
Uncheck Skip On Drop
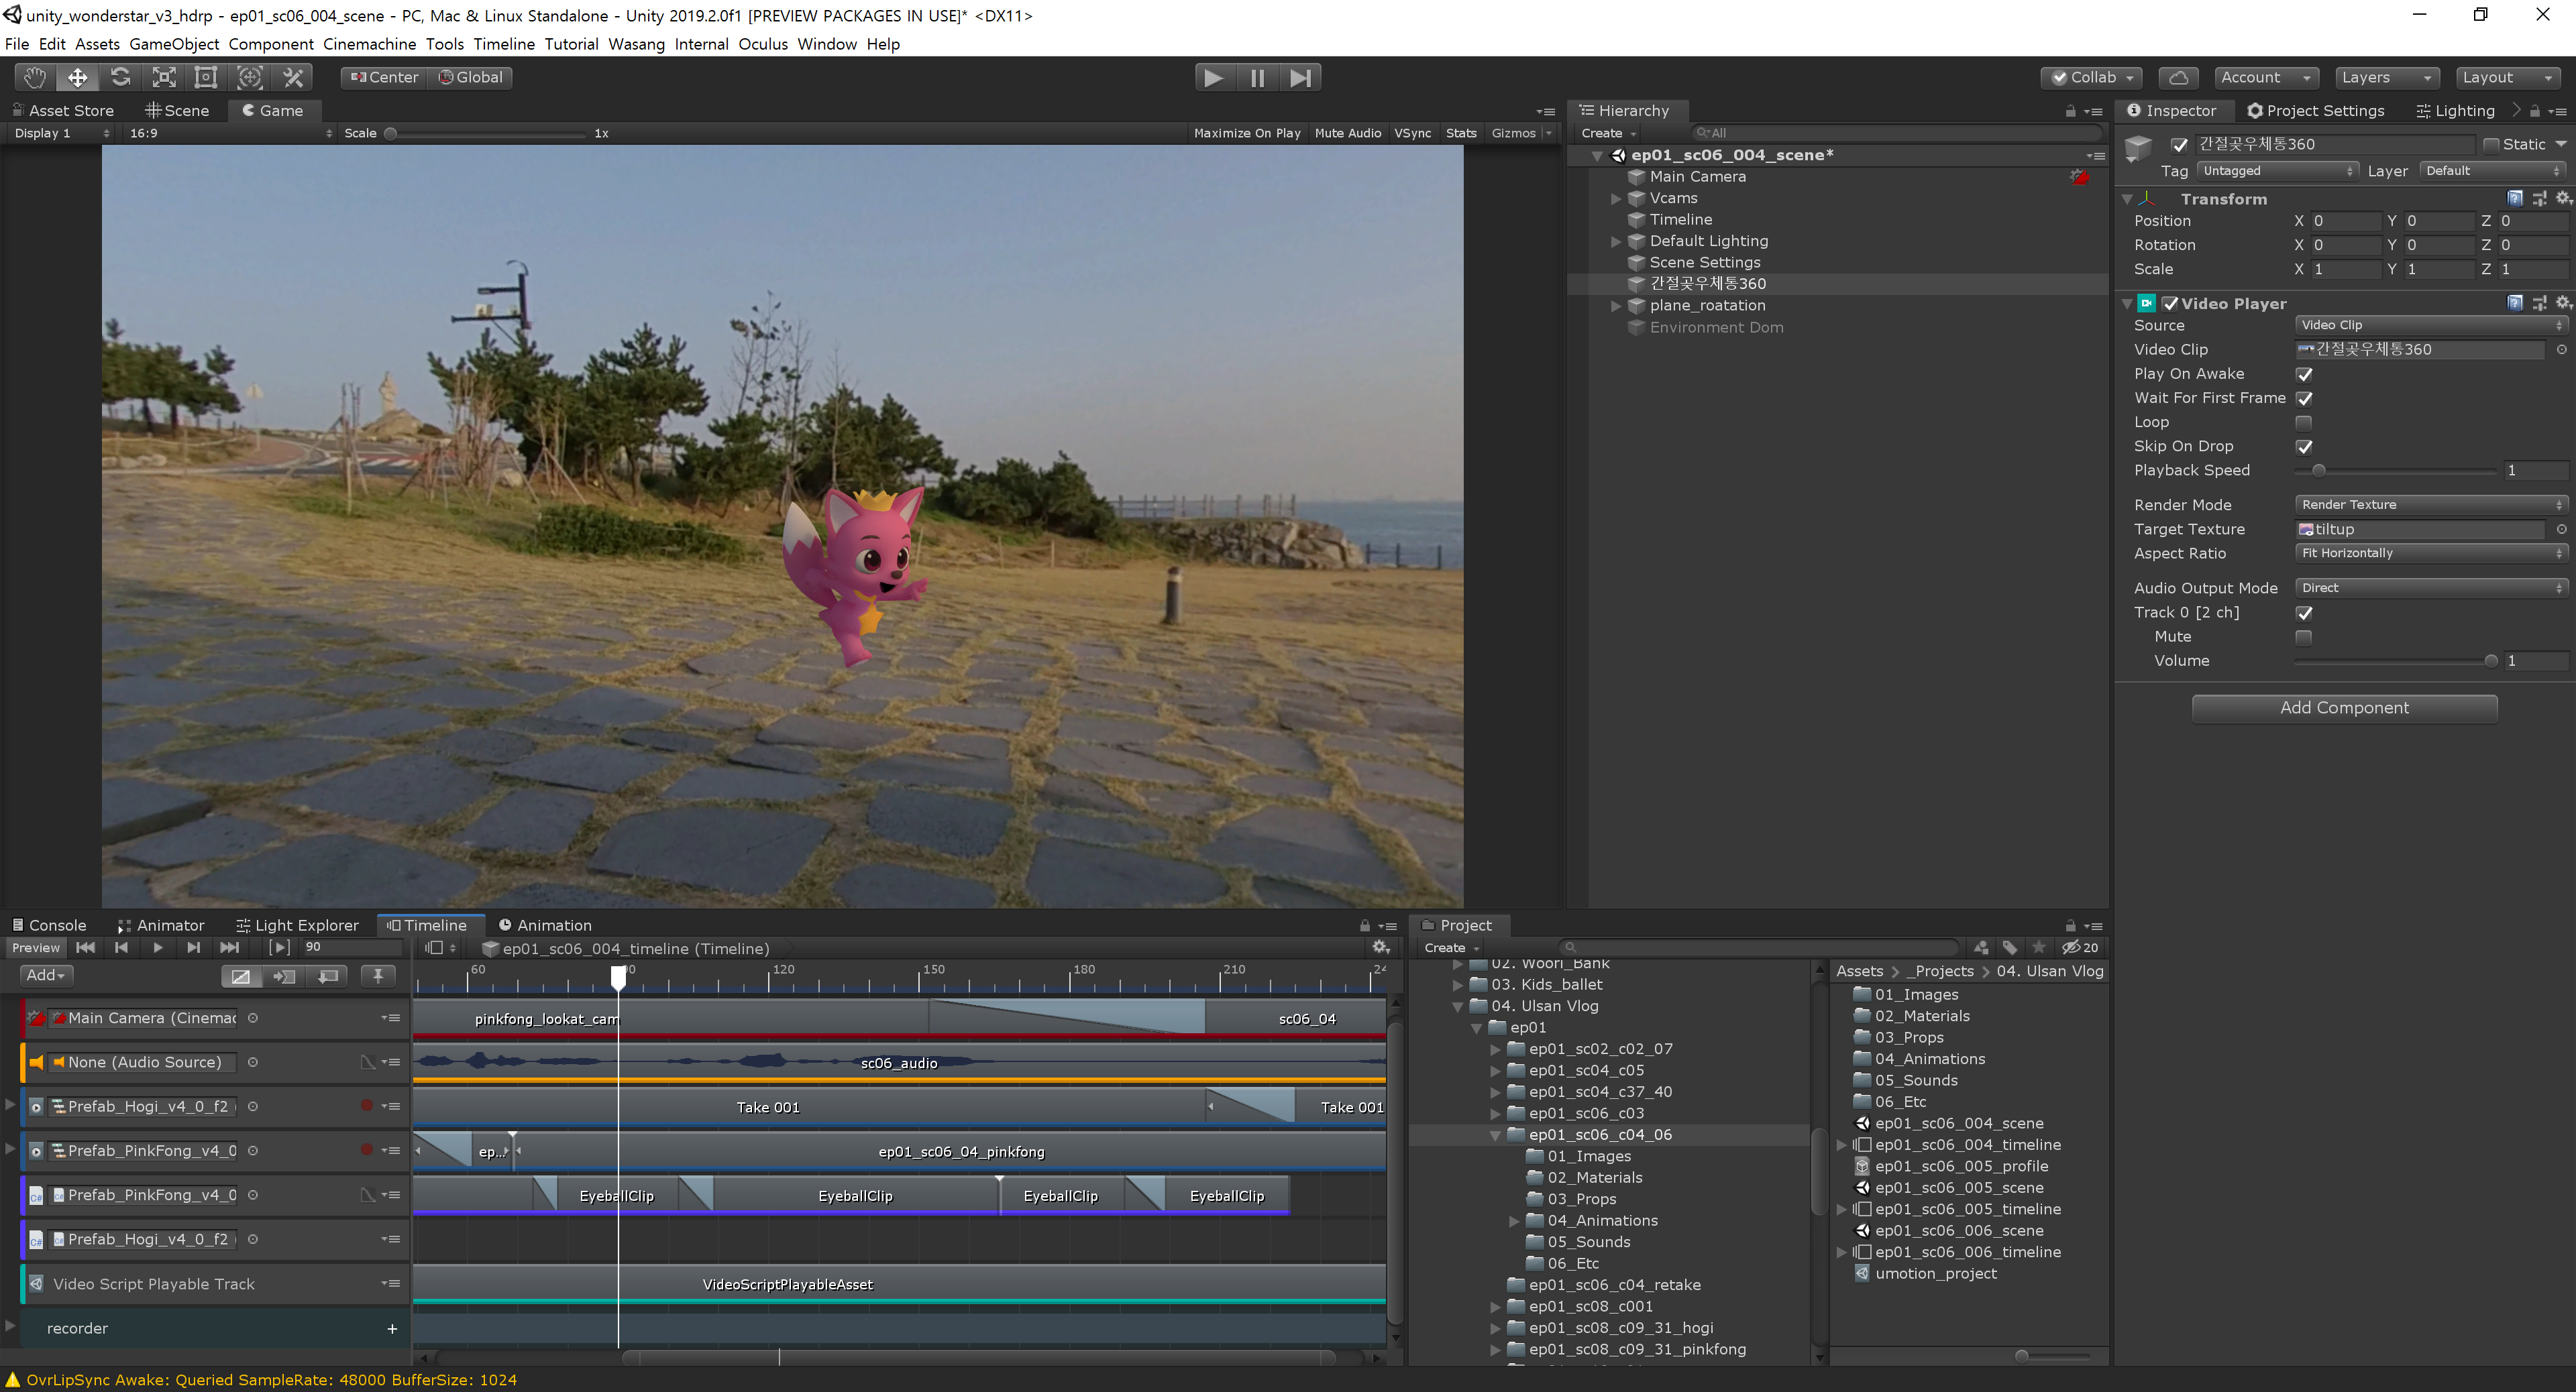[x=2304, y=446]
